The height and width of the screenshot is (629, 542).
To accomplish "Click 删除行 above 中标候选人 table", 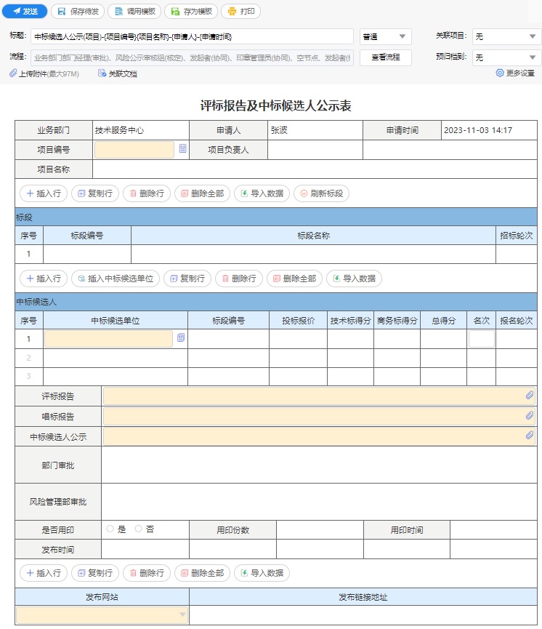I will 239,279.
